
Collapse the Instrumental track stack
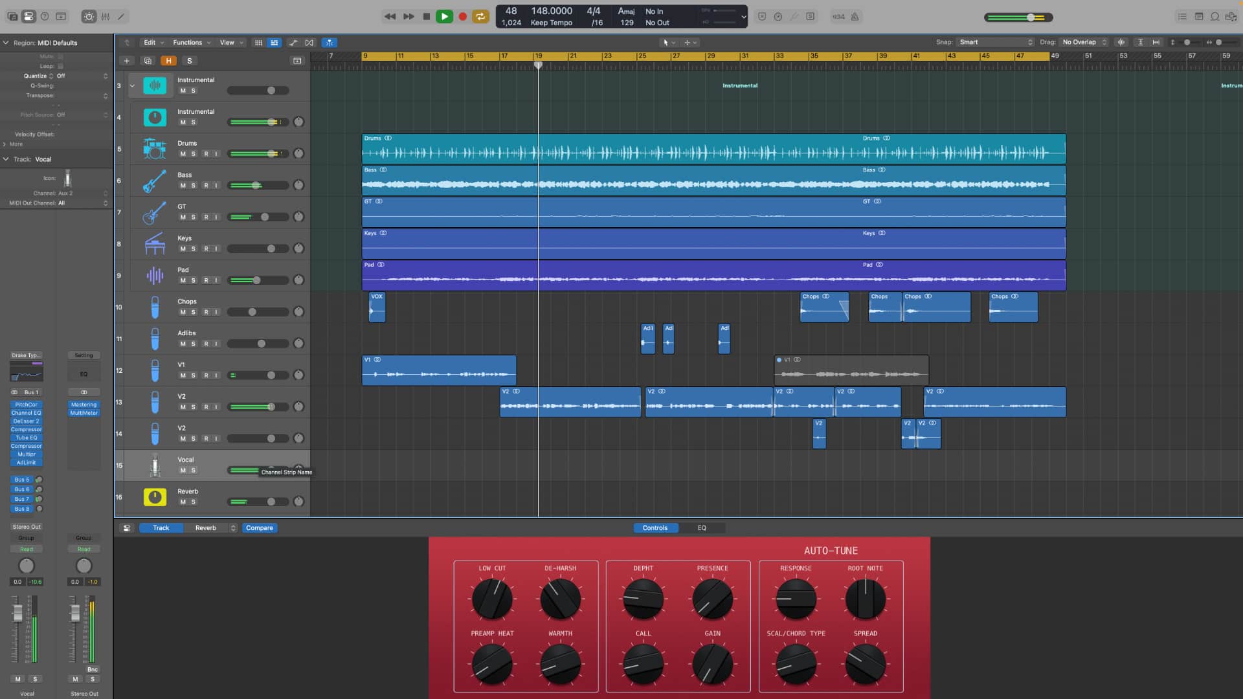pos(132,85)
